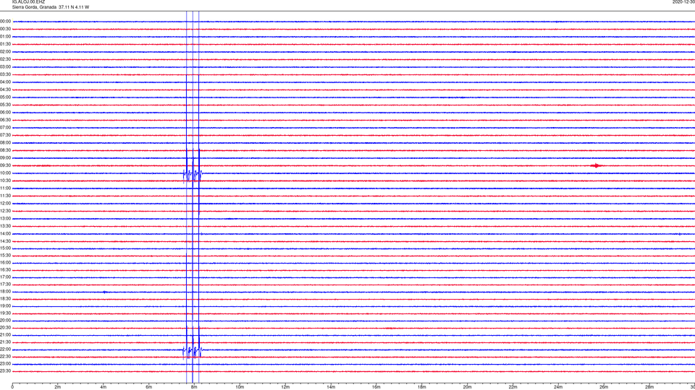The width and height of the screenshot is (695, 390).
Task: Select the 18:00 time label
Action: tap(5, 292)
